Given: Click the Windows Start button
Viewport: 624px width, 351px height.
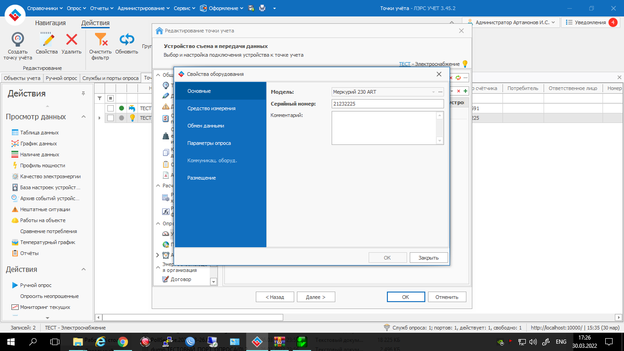Looking at the screenshot, I should (x=11, y=341).
